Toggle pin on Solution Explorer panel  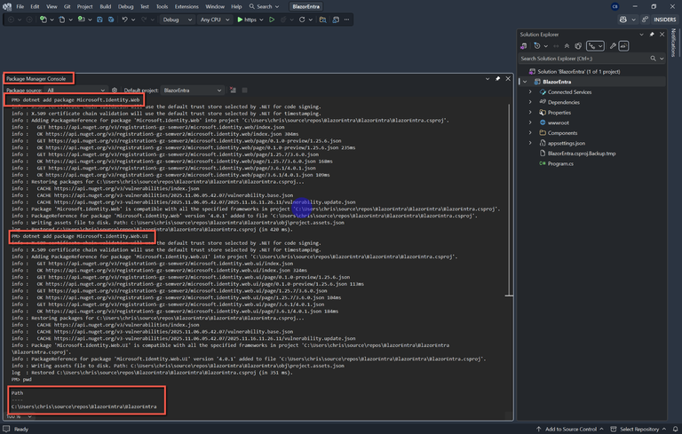point(652,35)
